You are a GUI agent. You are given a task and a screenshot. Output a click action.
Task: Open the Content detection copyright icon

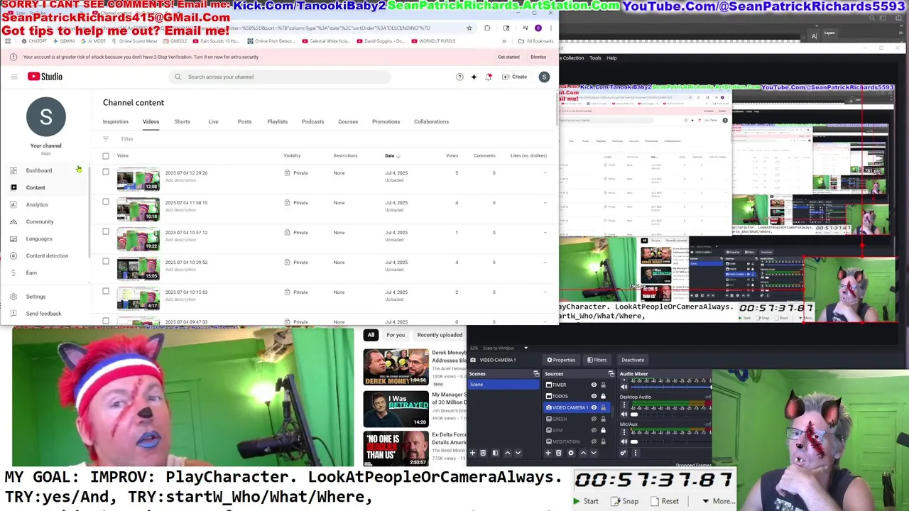[13, 255]
